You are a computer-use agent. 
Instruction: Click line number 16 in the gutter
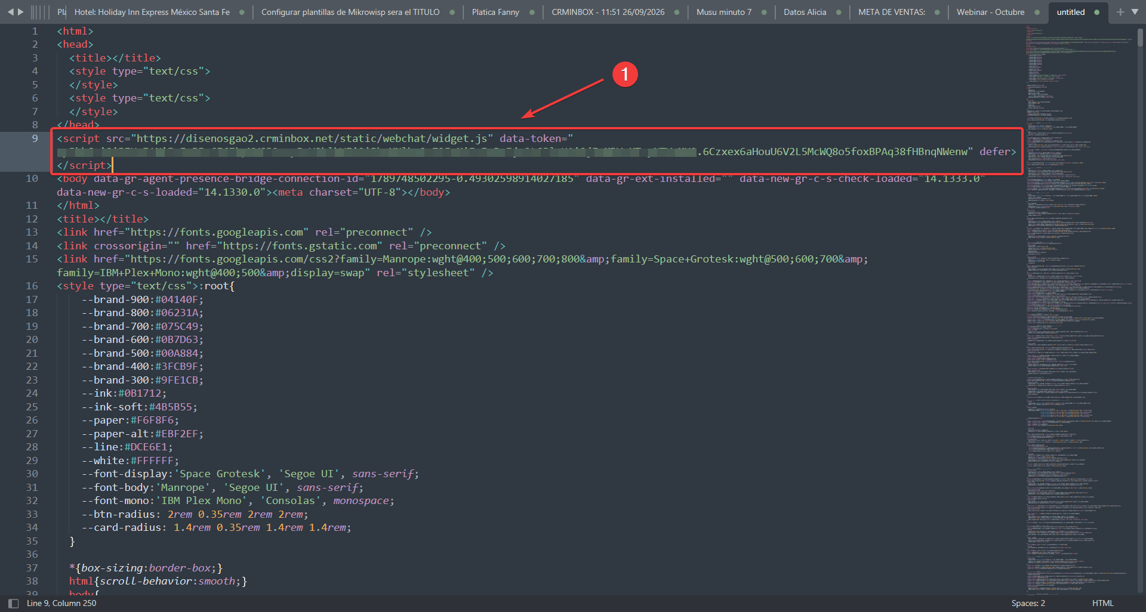(x=32, y=286)
